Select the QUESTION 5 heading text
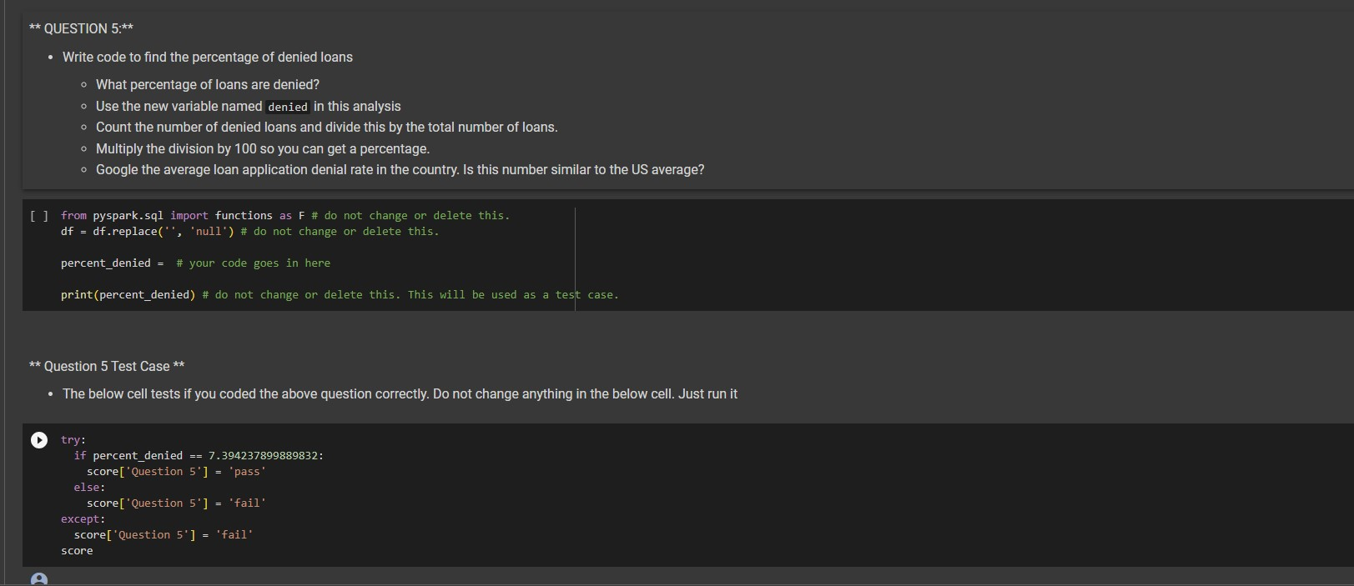This screenshot has height=586, width=1354. [x=83, y=28]
